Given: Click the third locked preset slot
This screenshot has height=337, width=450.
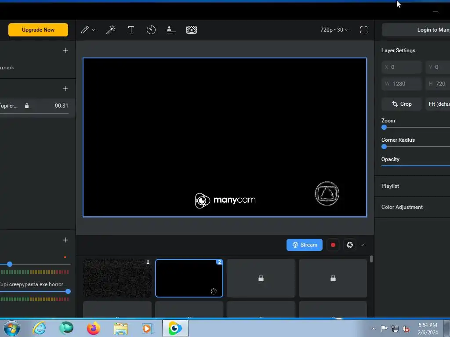Looking at the screenshot, I should coord(261,278).
